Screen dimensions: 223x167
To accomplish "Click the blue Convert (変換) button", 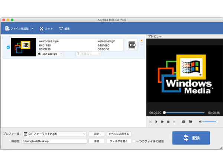I will [191, 138].
